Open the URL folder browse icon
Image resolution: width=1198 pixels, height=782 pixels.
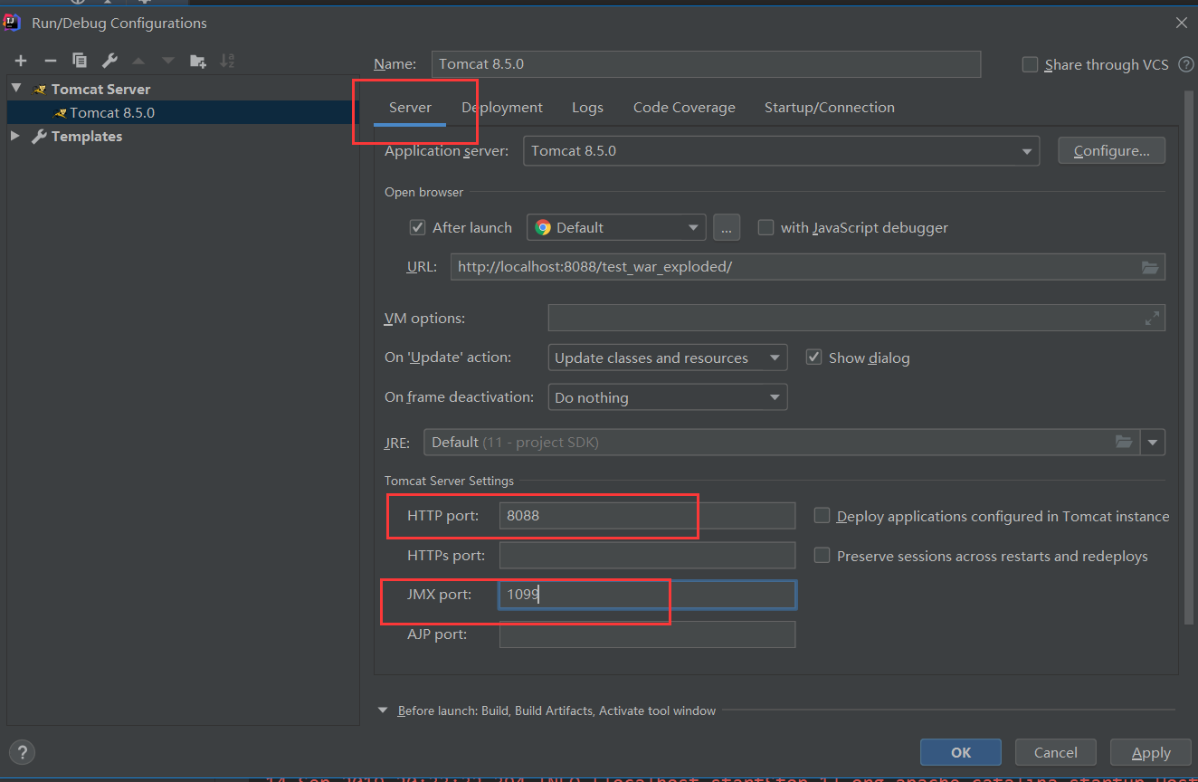click(x=1150, y=267)
